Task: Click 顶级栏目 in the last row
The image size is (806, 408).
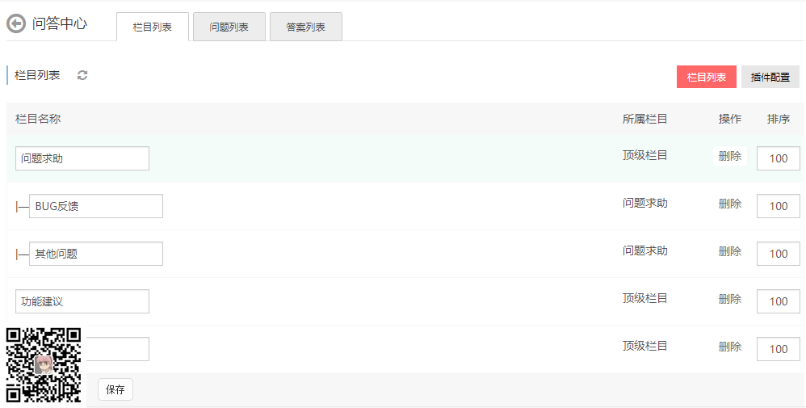Action: pyautogui.click(x=644, y=346)
